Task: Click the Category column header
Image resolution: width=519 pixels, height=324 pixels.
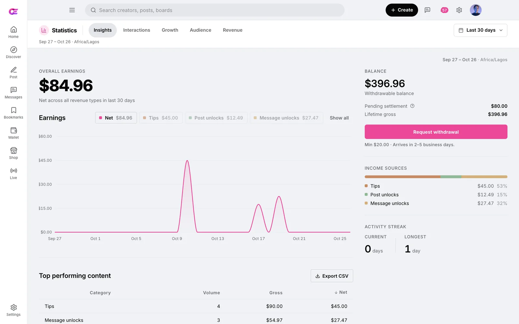Action: pos(100,293)
